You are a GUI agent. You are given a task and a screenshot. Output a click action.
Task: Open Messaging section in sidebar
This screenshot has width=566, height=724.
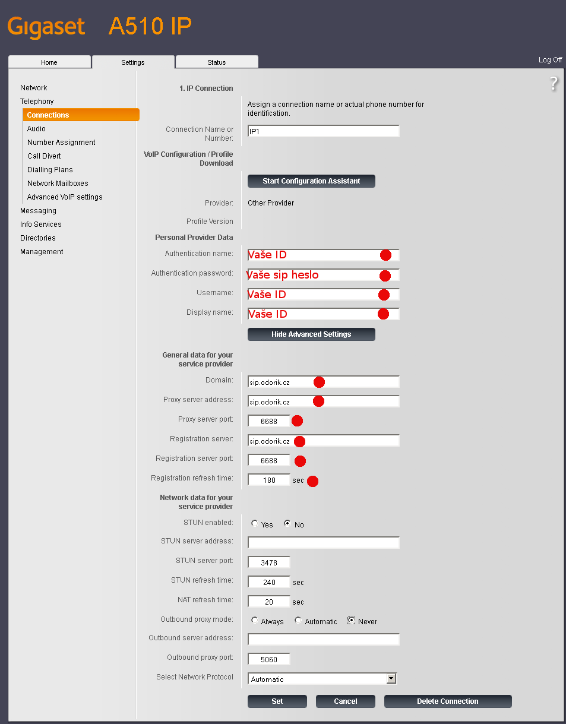point(38,211)
